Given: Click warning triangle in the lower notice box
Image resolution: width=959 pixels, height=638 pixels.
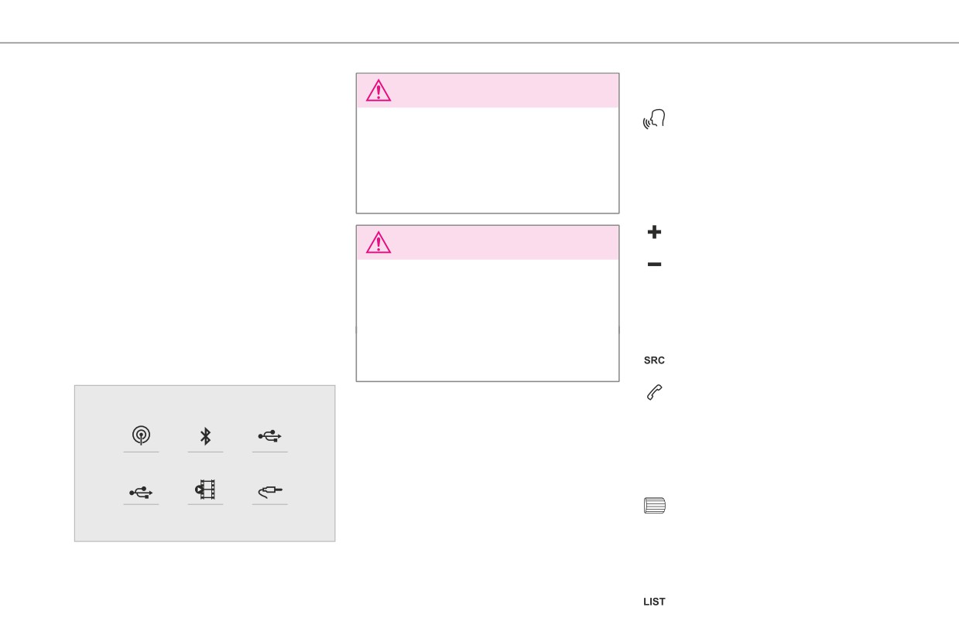Looking at the screenshot, I should [x=378, y=243].
